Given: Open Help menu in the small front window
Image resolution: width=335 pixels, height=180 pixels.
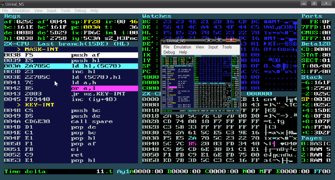Looking at the screenshot, I should coord(183,52).
